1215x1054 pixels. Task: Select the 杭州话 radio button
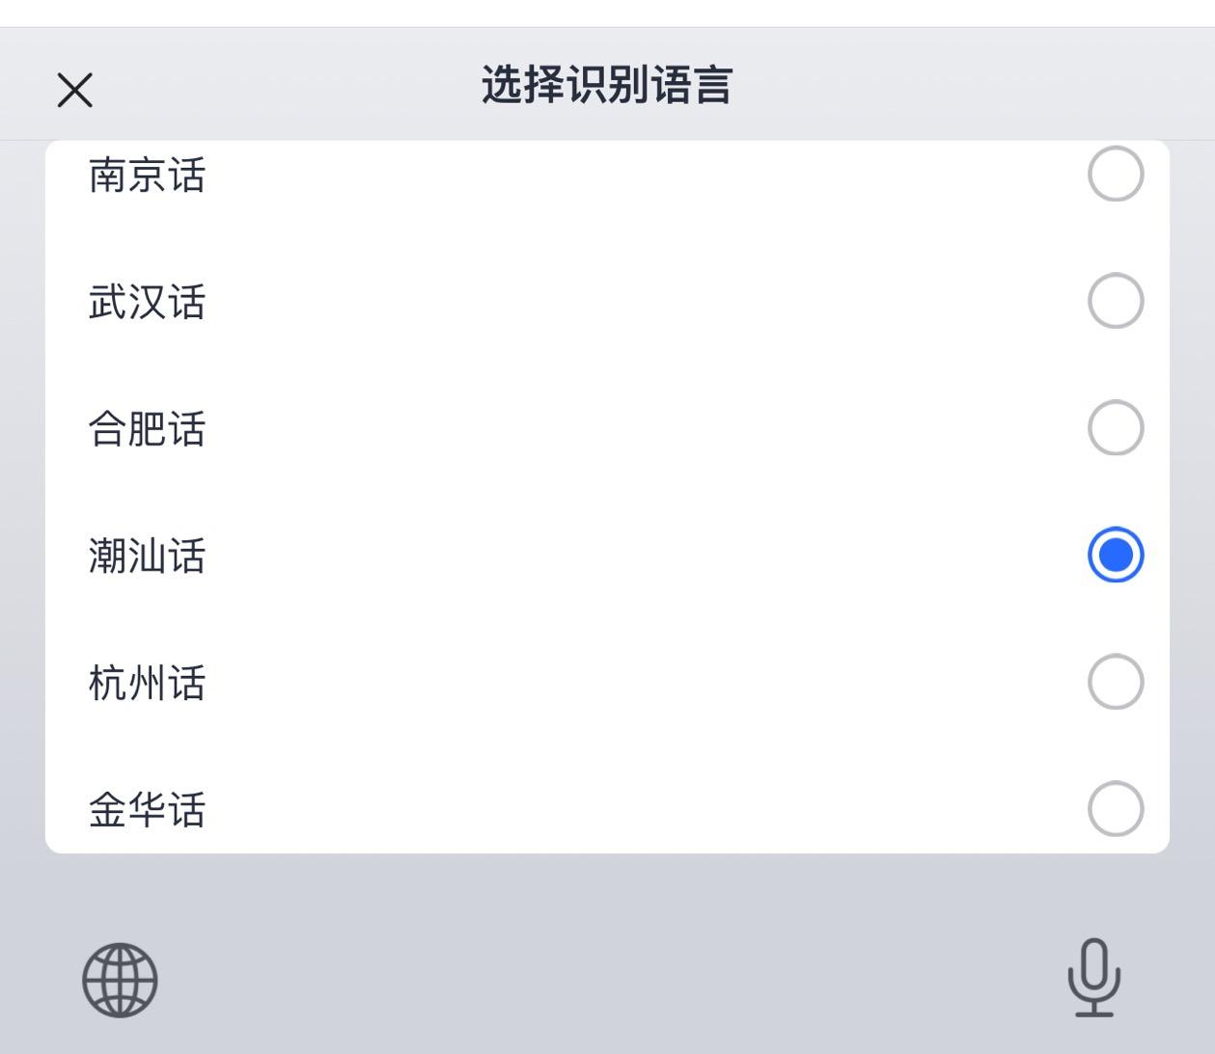(x=1115, y=682)
